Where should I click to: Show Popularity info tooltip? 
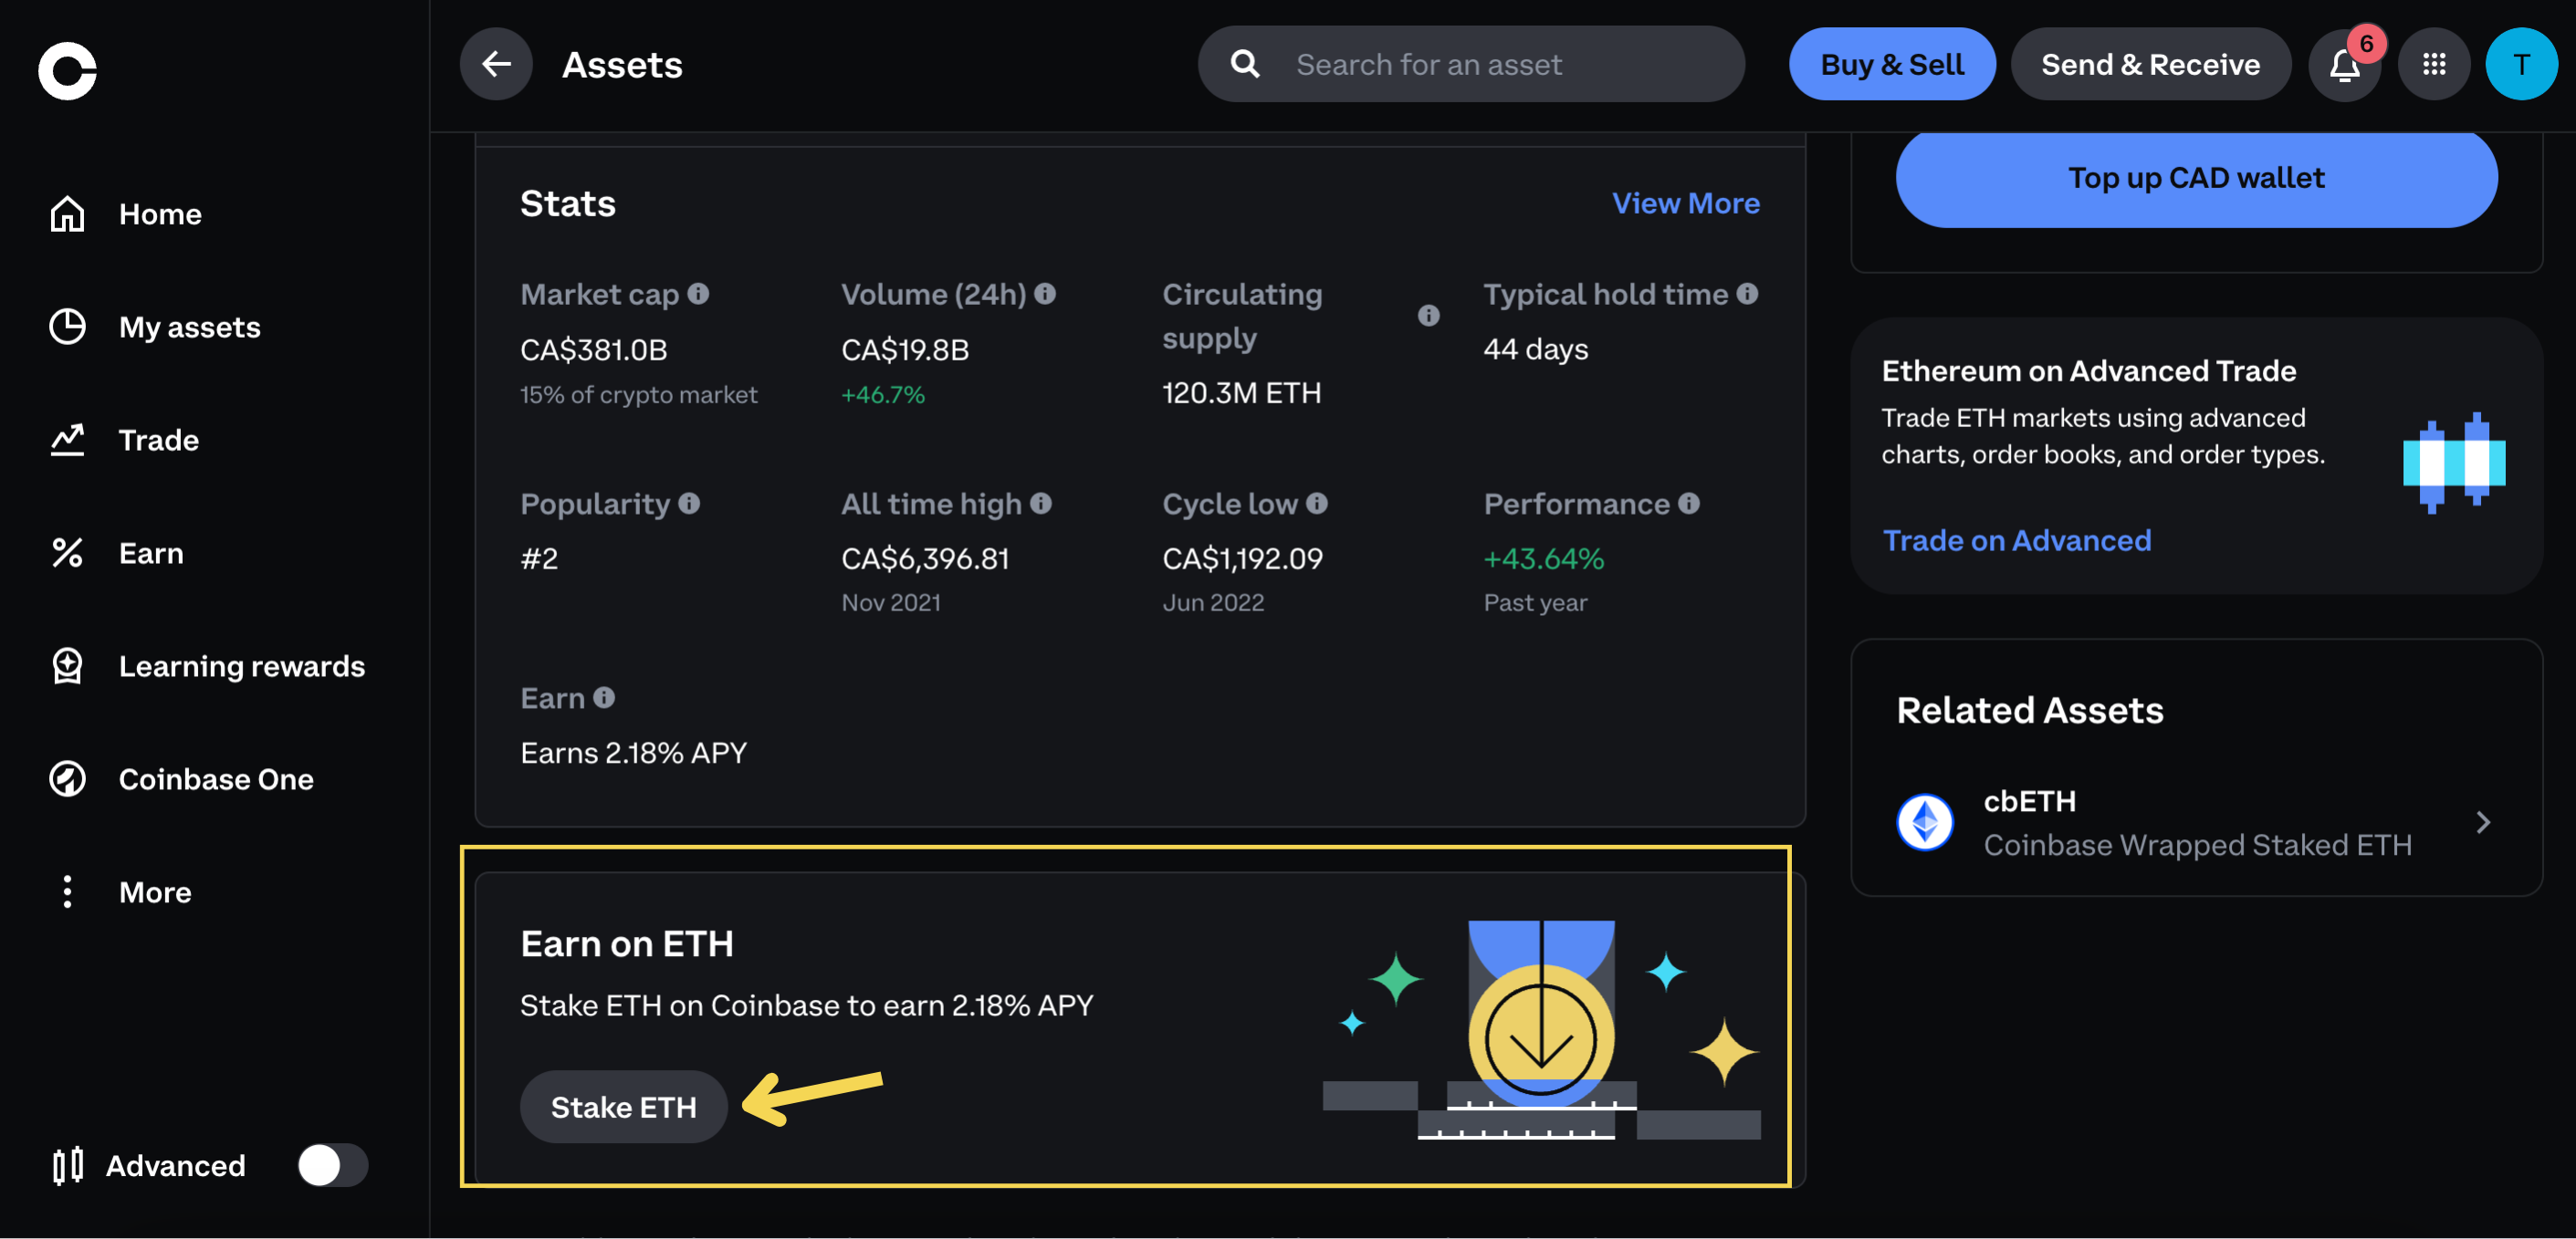[689, 503]
